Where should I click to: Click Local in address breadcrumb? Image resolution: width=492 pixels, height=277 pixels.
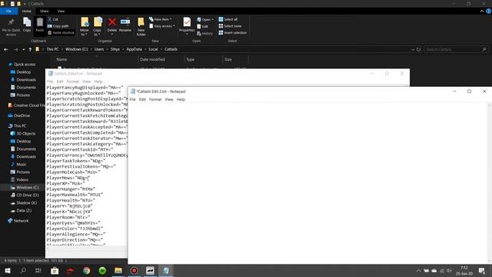[153, 49]
